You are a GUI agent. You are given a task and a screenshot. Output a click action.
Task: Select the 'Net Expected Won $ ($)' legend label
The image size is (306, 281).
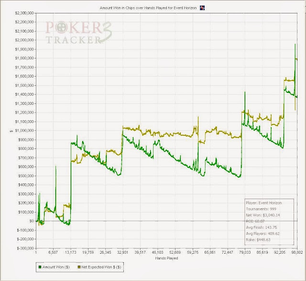click(101, 267)
